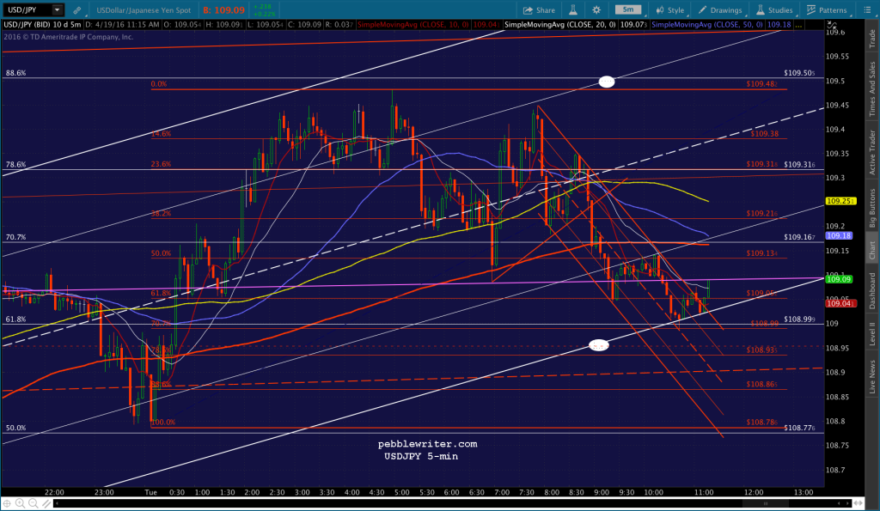880x511 pixels.
Task: Click the B: 109.09 bid quote
Action: [224, 10]
